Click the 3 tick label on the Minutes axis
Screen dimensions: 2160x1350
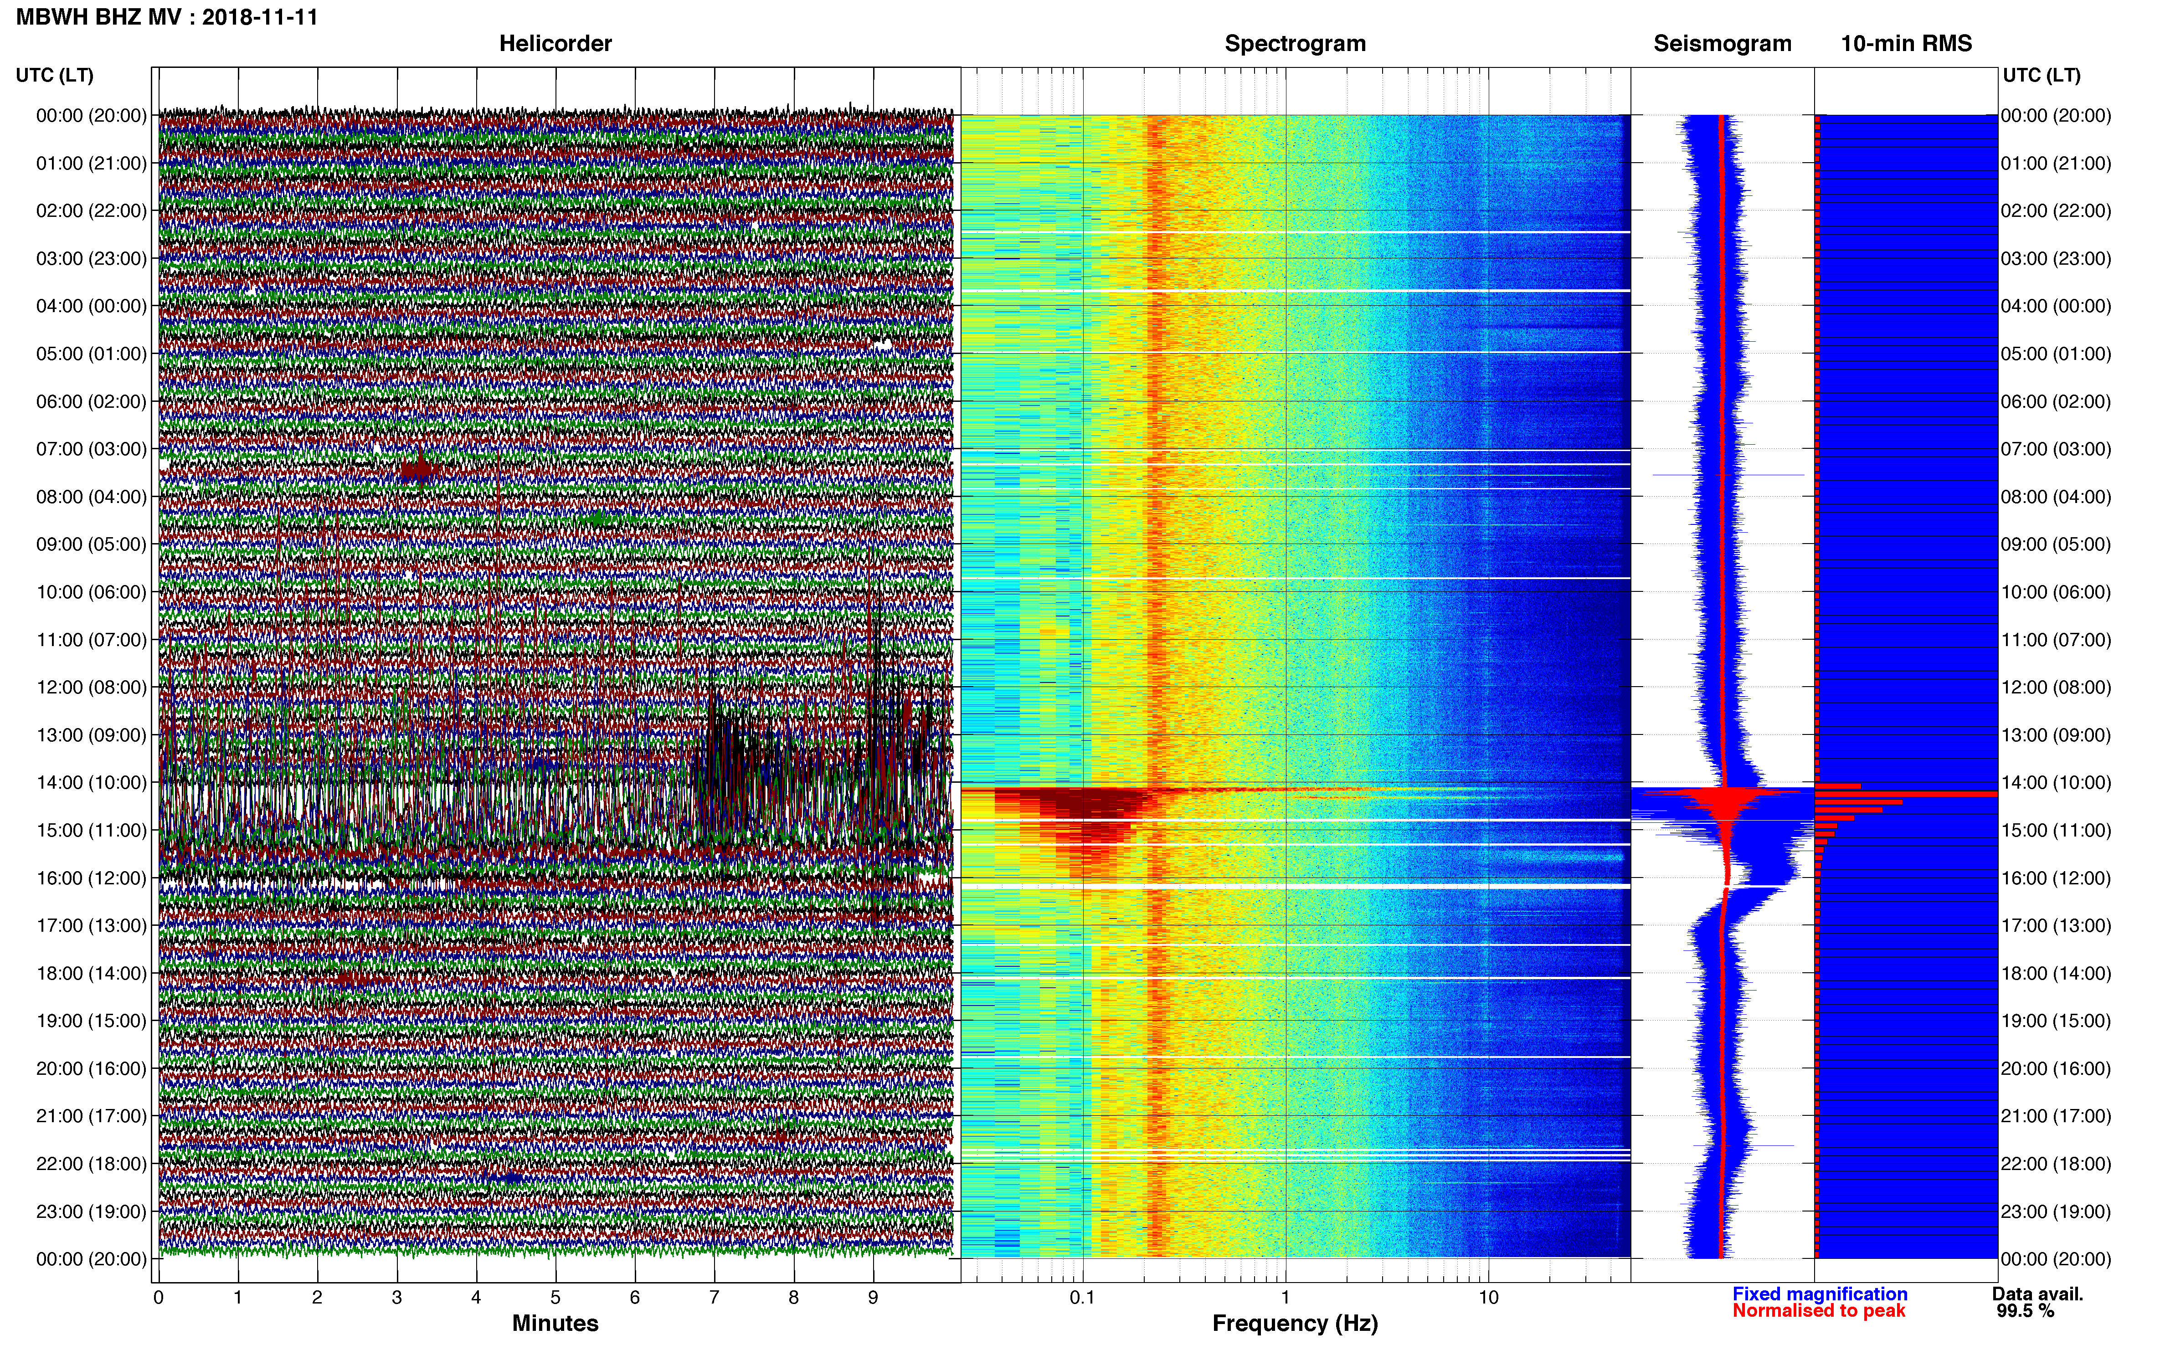(x=396, y=1297)
